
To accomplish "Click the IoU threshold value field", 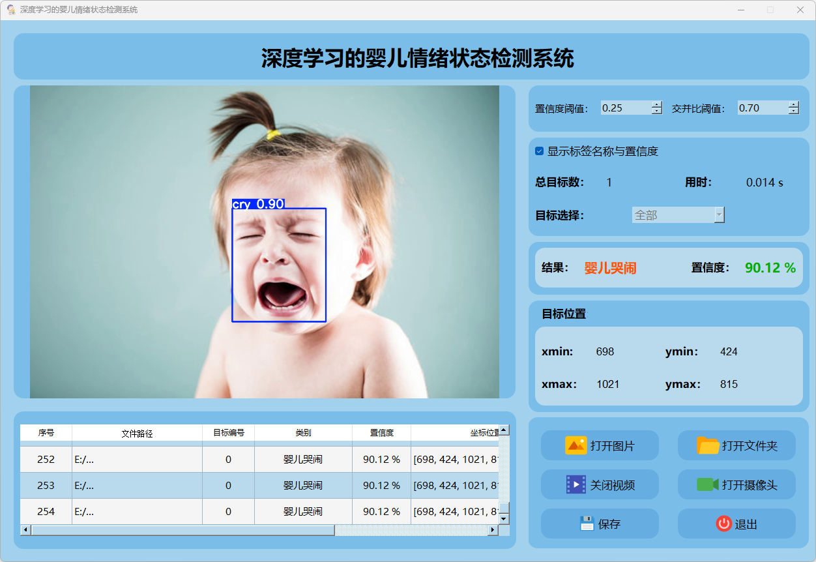I will point(762,108).
